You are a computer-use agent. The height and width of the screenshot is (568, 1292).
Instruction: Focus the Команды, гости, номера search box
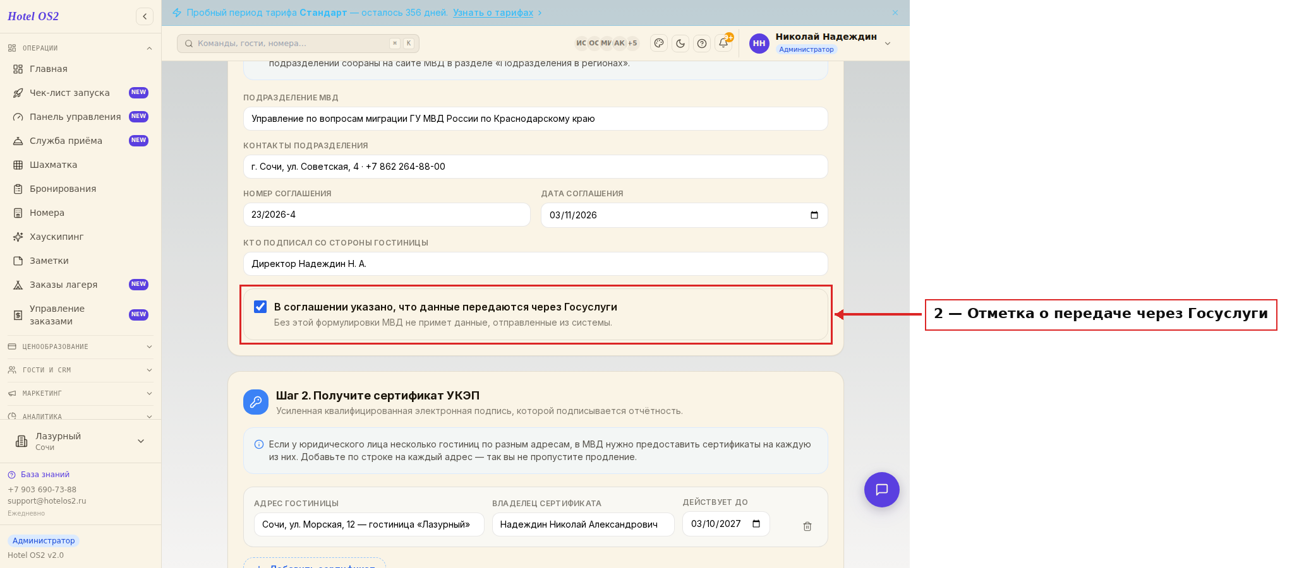(x=298, y=44)
